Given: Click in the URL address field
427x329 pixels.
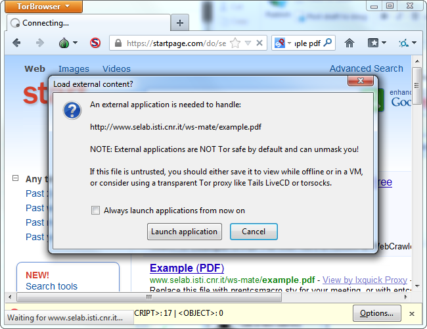Looking at the screenshot, I should [x=176, y=43].
